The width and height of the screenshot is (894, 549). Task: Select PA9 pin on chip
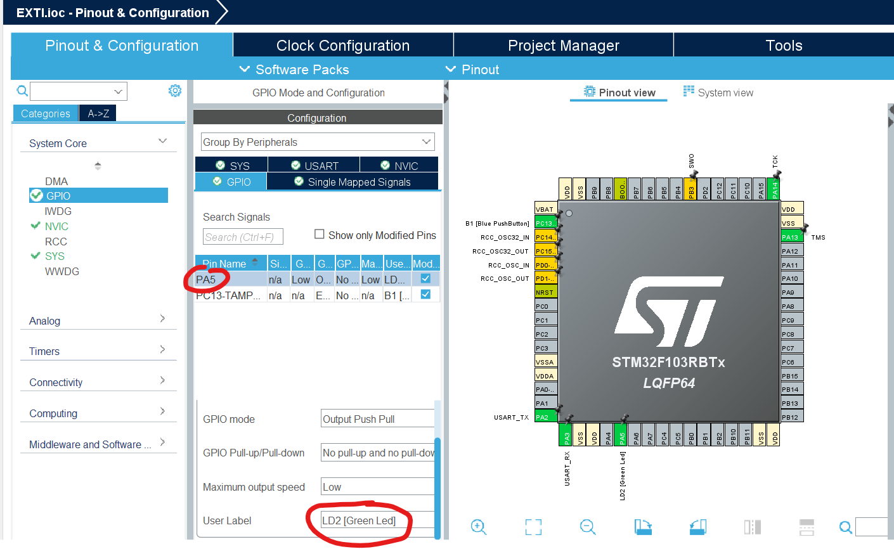tap(793, 292)
